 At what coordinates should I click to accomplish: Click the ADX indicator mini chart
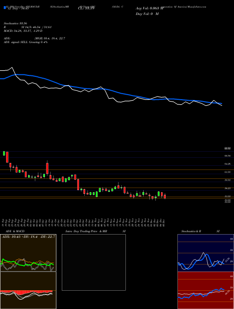coord(28,253)
